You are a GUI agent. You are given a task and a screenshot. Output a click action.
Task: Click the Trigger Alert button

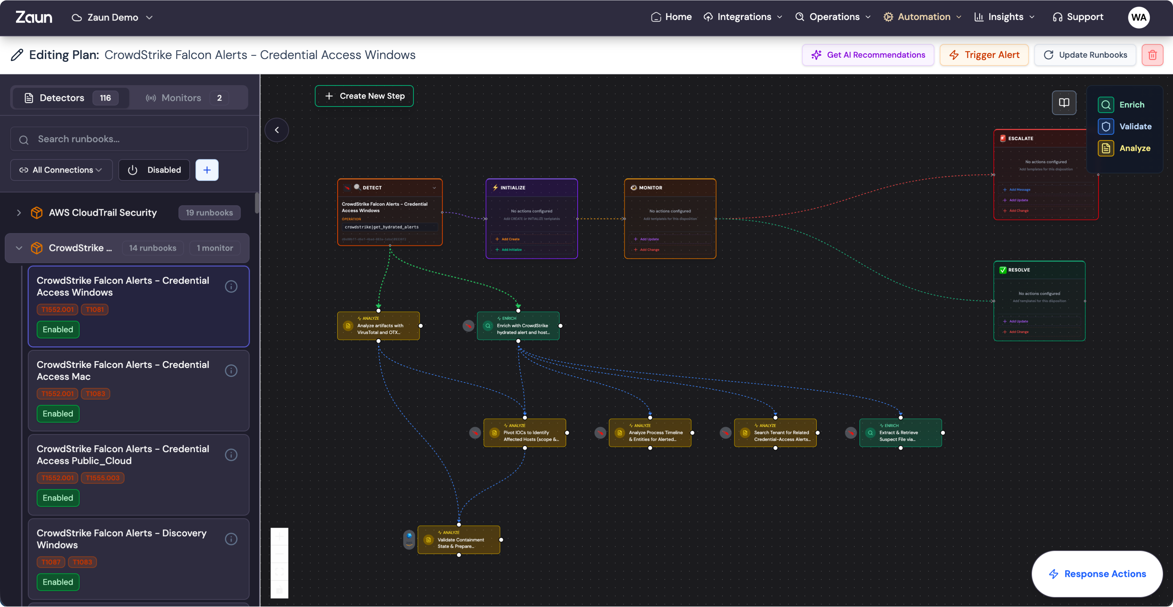(984, 55)
